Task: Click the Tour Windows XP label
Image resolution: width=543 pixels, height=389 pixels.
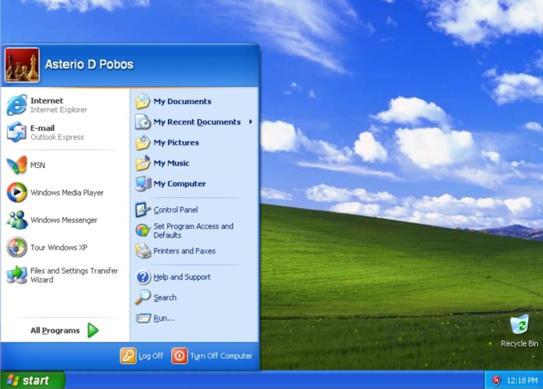Action: pyautogui.click(x=59, y=247)
